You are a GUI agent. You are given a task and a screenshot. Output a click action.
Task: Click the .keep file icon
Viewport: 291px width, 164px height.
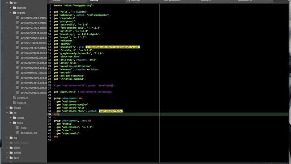click(x=18, y=128)
